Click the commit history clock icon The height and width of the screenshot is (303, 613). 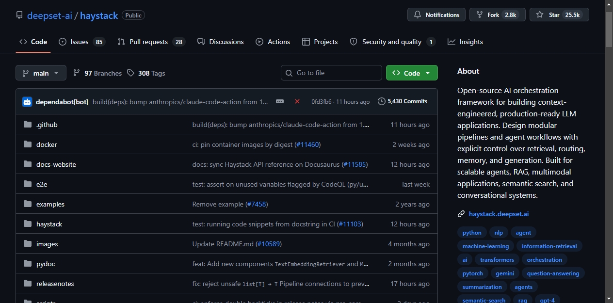pyautogui.click(x=382, y=101)
